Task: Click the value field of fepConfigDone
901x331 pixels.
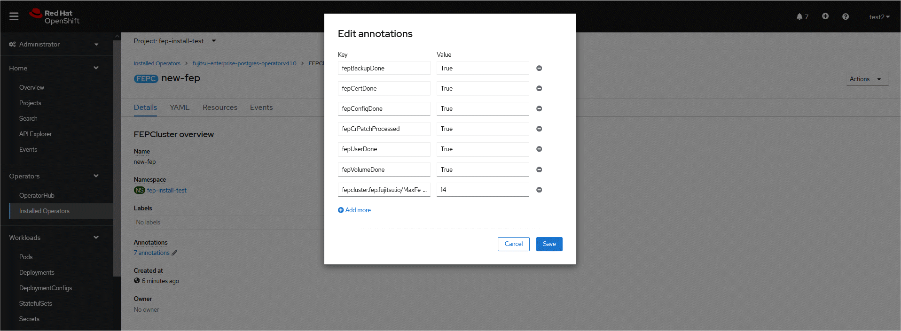Action: pyautogui.click(x=483, y=108)
